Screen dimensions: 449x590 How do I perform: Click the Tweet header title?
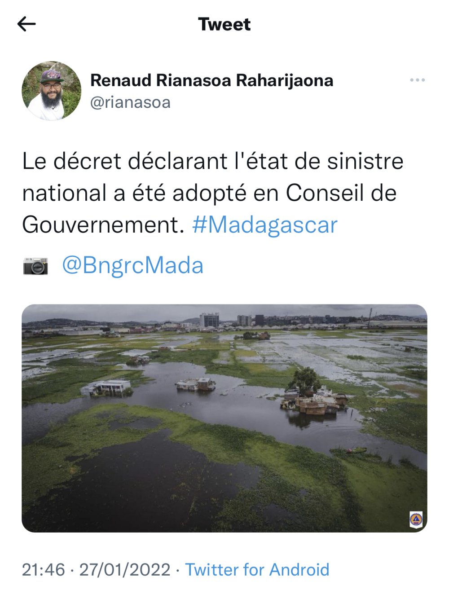[224, 24]
